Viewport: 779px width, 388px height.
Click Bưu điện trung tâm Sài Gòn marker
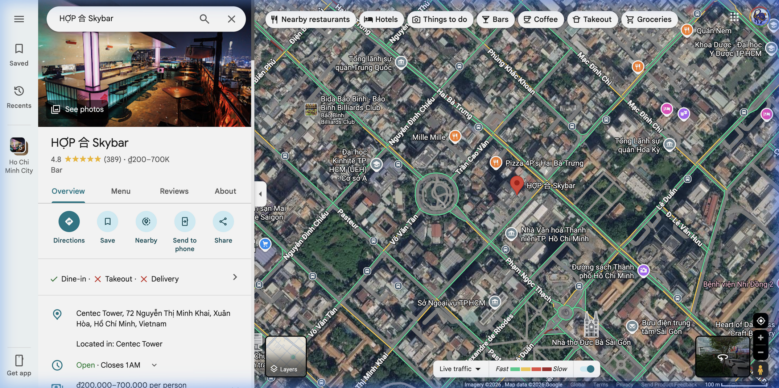[632, 326]
